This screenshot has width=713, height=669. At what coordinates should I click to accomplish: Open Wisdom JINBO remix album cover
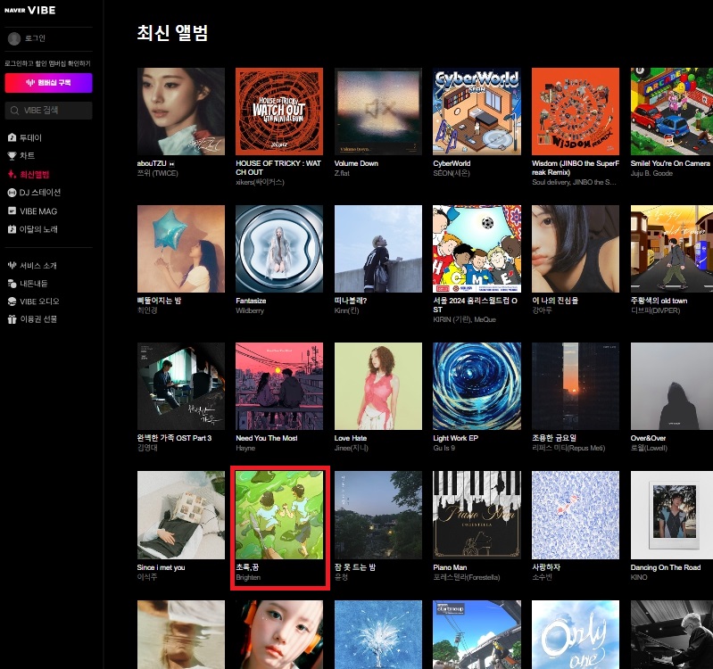tap(576, 111)
